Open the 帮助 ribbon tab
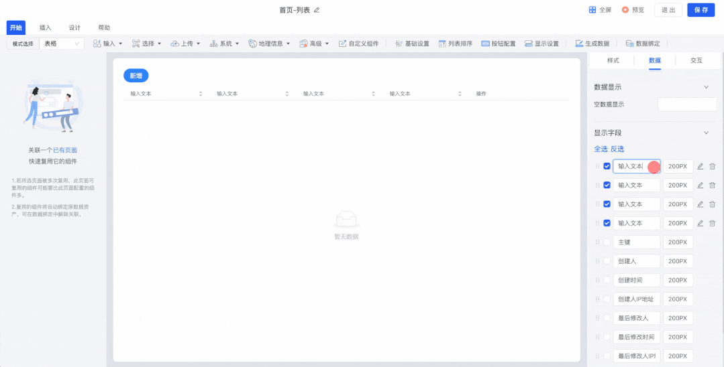This screenshot has width=724, height=367. 105,27
